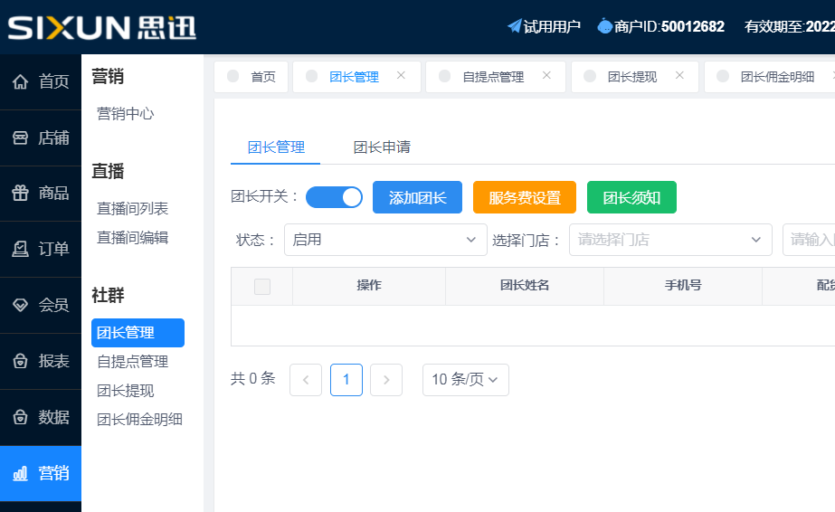
Task: Click the 共 0 条 total count text
Action: tap(253, 378)
